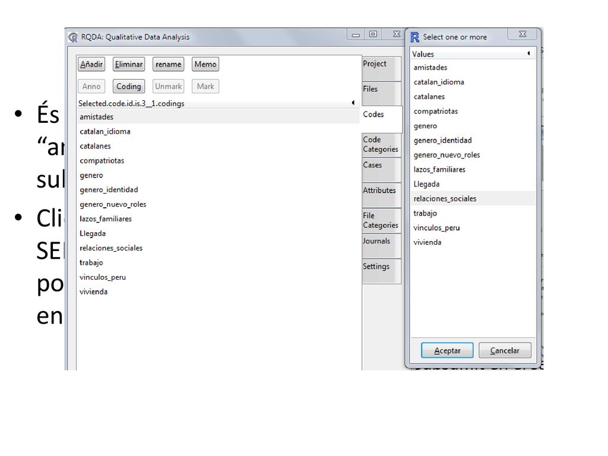Open the Code Categories tab

tap(381, 145)
